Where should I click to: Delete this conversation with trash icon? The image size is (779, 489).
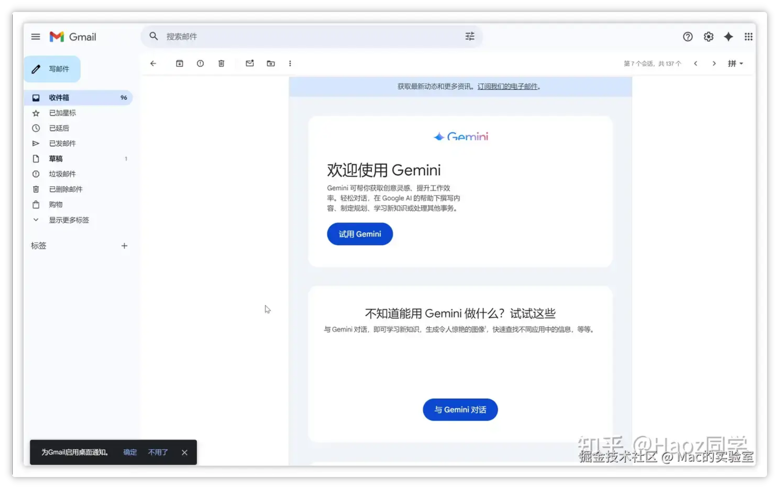[221, 63]
